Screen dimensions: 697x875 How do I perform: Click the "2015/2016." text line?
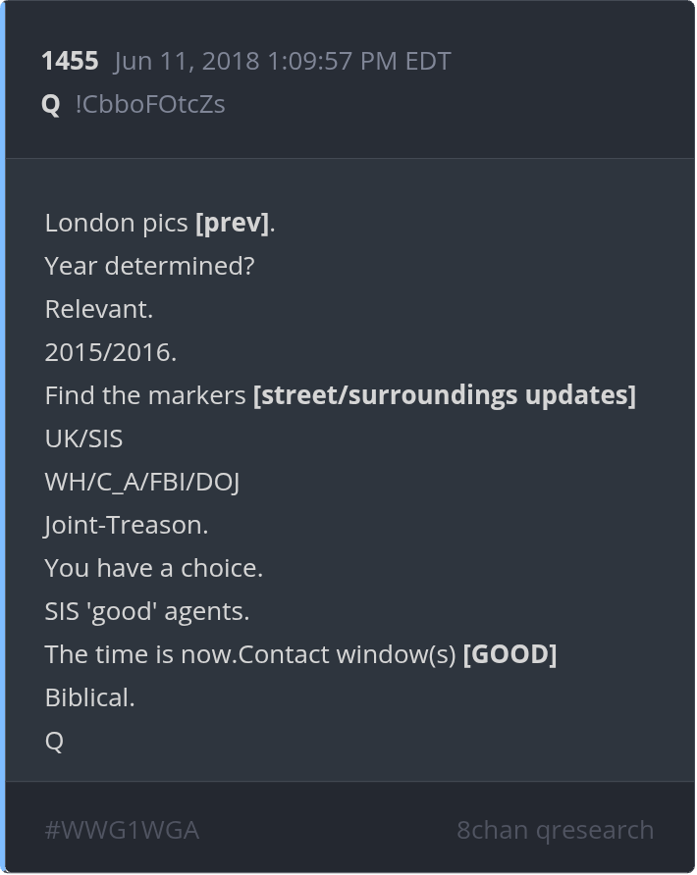[111, 352]
